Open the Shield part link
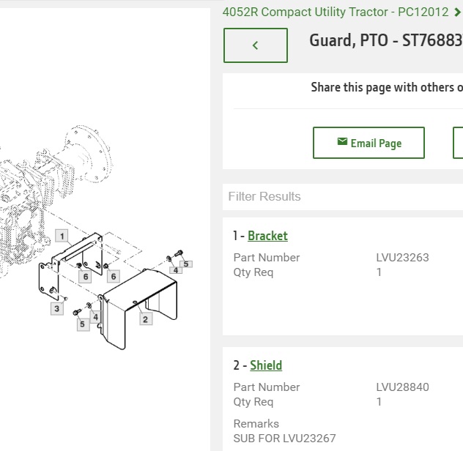The image size is (463, 451). 266,365
